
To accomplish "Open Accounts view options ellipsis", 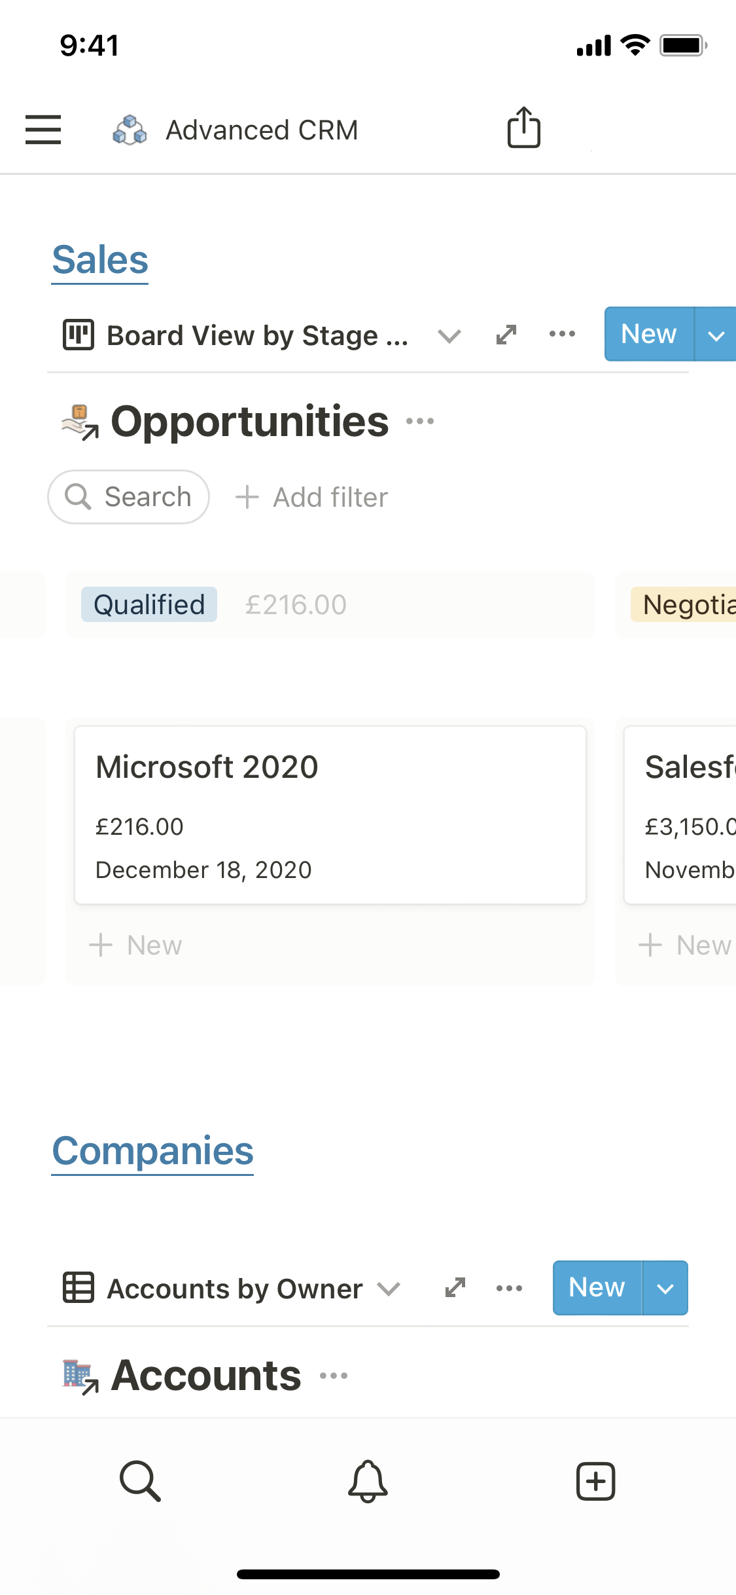I will click(x=509, y=1288).
